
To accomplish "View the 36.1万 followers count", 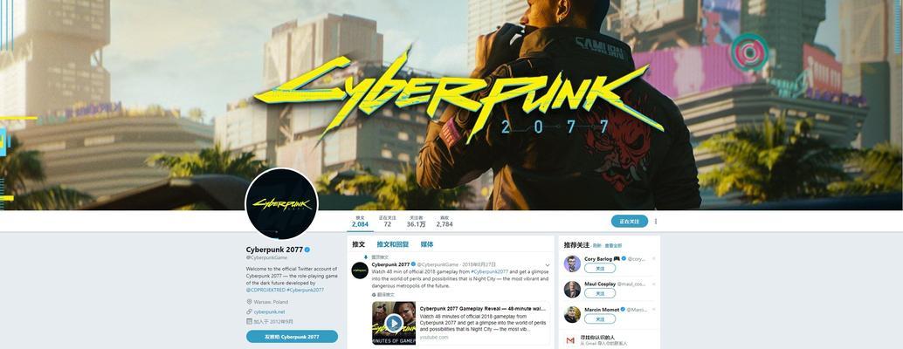I will [416, 222].
